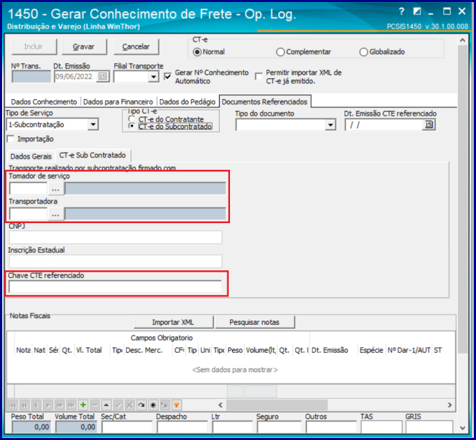
Task: Select Documentos Referenciados tab
Action: click(265, 102)
